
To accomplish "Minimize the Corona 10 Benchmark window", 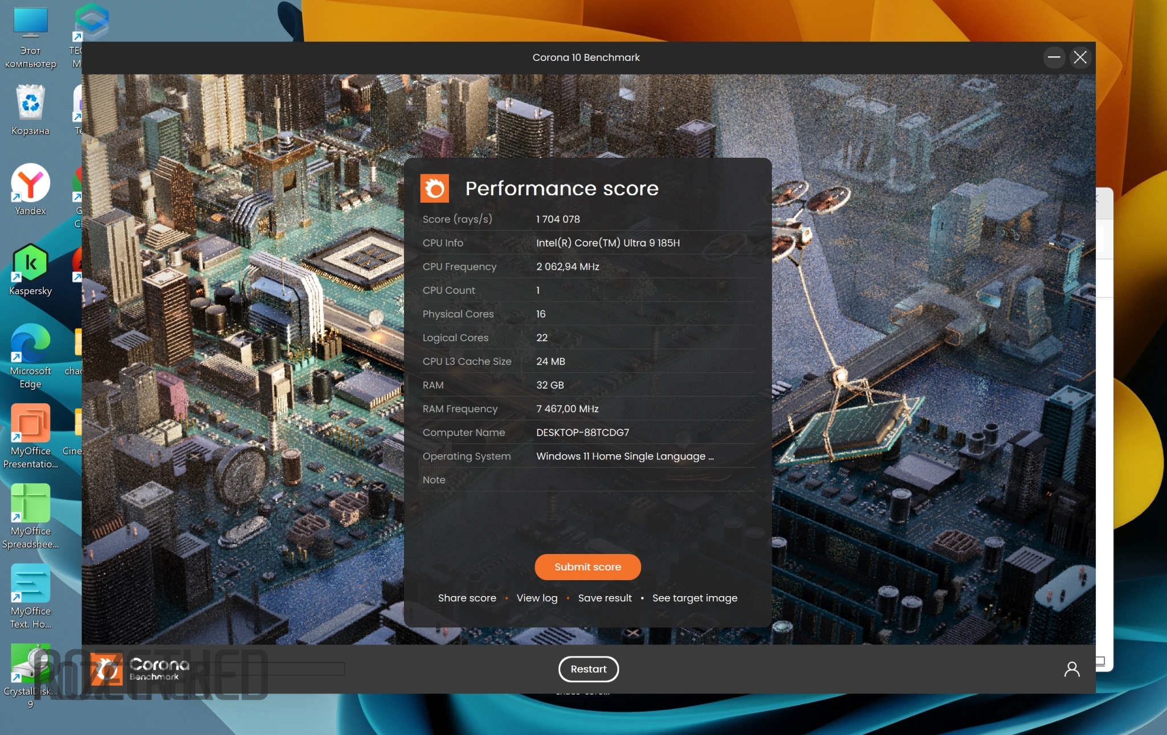I will [x=1054, y=58].
